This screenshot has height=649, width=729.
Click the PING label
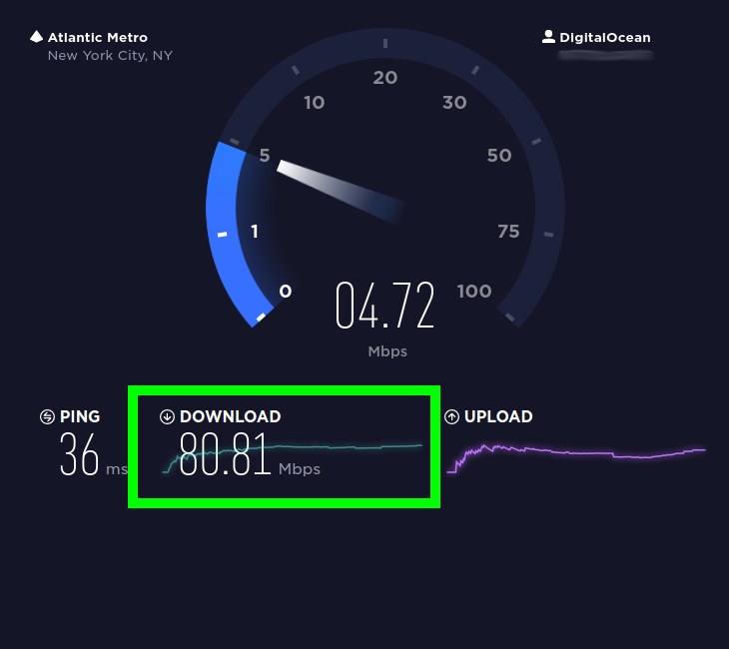[80, 416]
